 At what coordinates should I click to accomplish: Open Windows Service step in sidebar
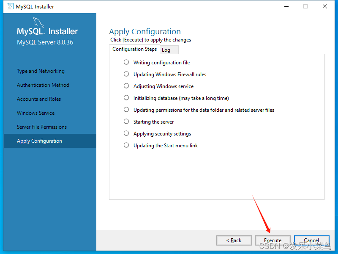(36, 113)
